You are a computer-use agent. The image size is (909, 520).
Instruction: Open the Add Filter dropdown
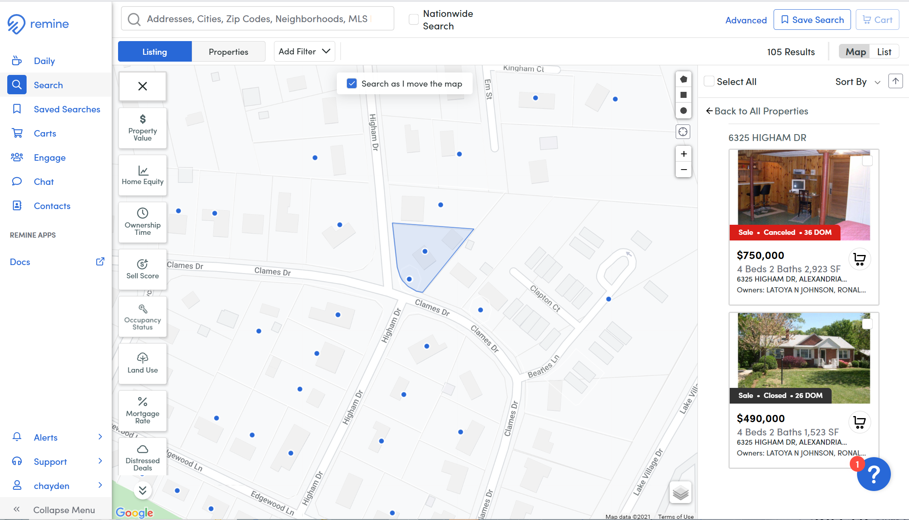tap(304, 52)
